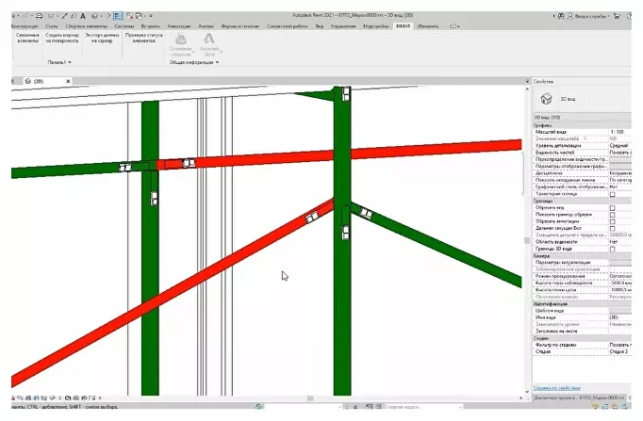Screen dimensions: 643x421
Task: Open 'Справка по свойствам' help link
Action: point(556,387)
